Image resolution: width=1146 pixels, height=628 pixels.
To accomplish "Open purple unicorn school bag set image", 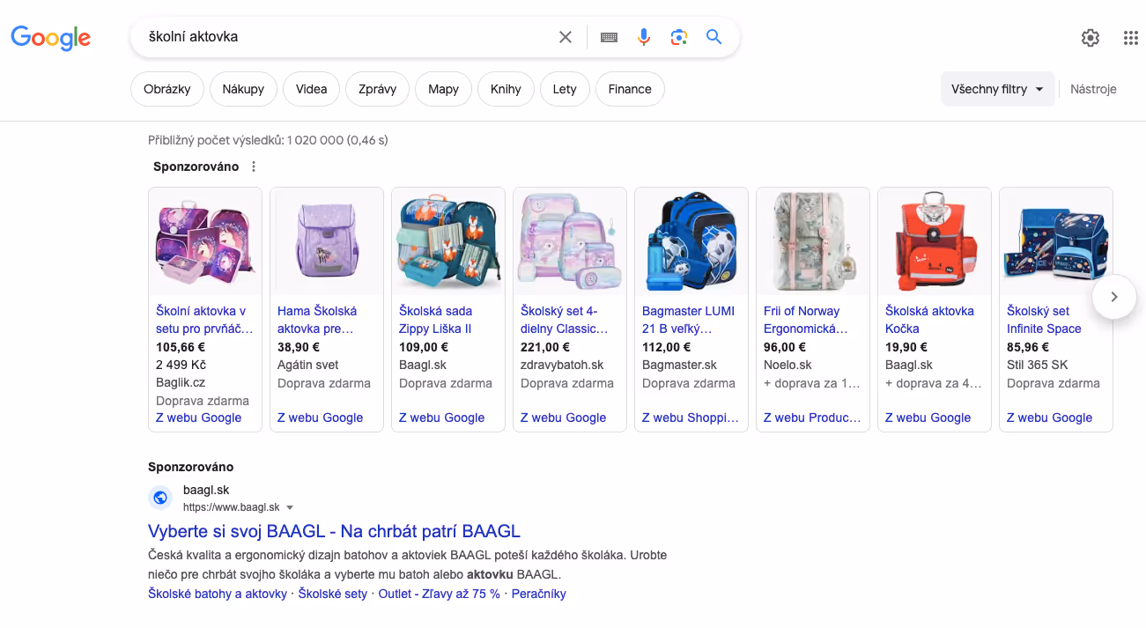I will [205, 242].
